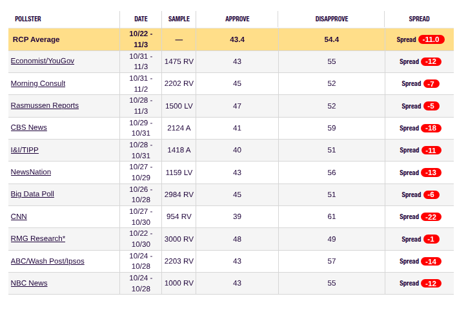Open the Economist/YouGov poll link
The width and height of the screenshot is (457, 314).
point(42,61)
